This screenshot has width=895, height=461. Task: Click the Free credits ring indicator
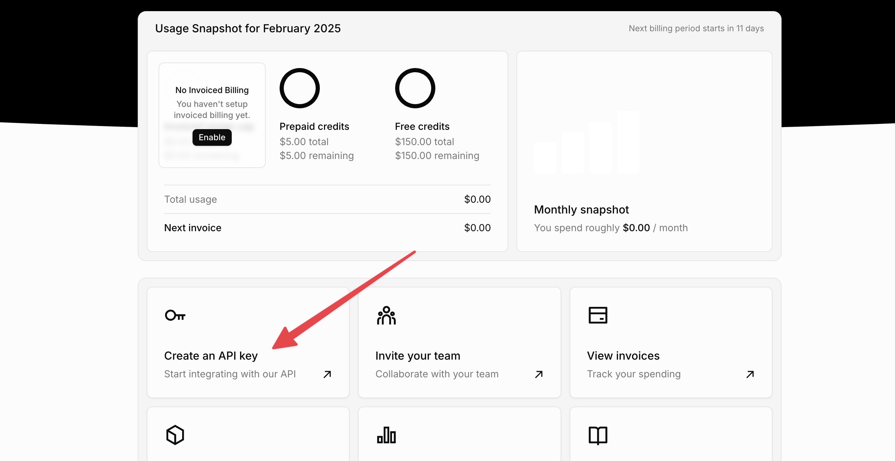click(415, 88)
